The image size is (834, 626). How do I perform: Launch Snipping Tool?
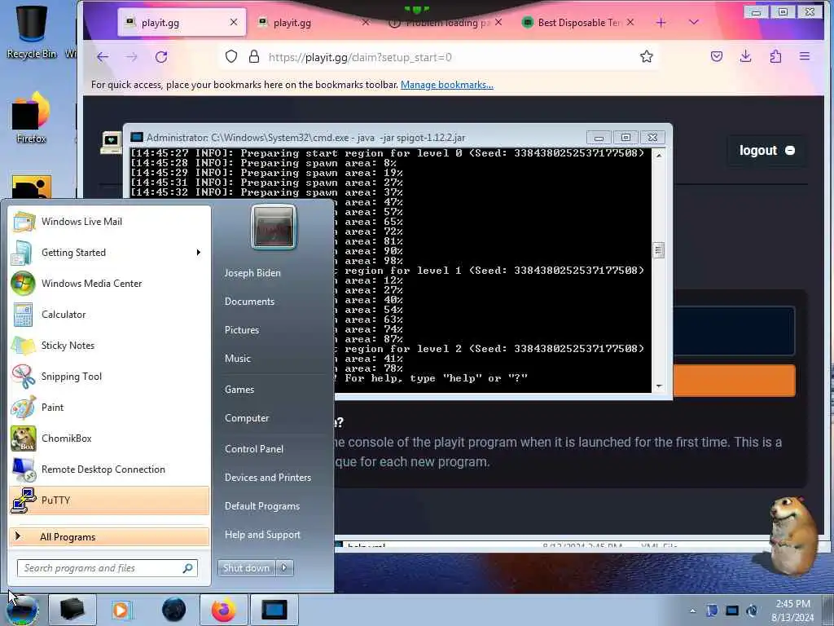tap(109, 377)
